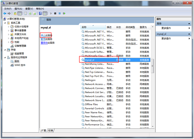The height and width of the screenshot is (139, 194).
Task: Click the blue Help question mark icon
Action: pos(40,14)
